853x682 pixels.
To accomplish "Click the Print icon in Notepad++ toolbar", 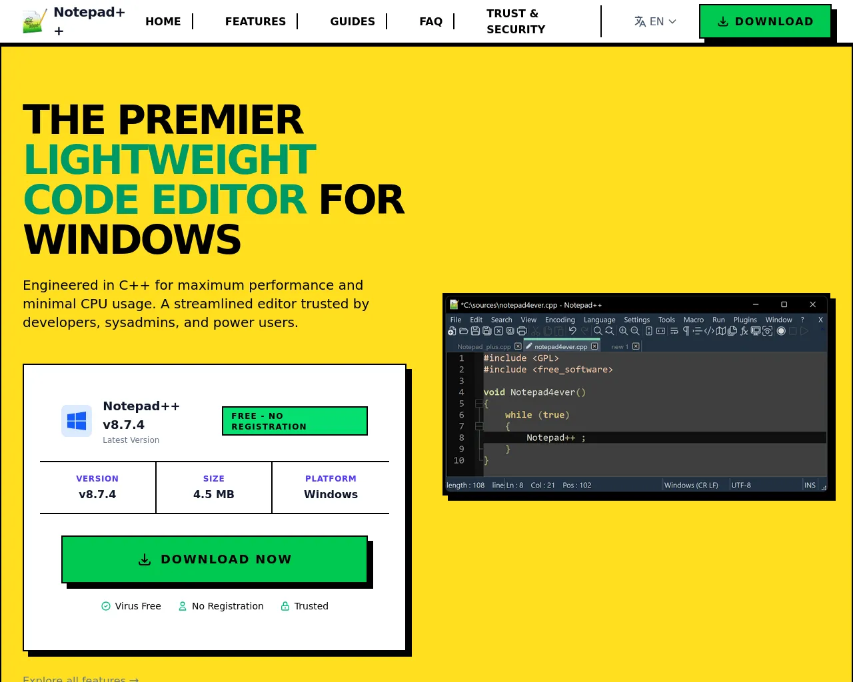I will click(x=522, y=331).
